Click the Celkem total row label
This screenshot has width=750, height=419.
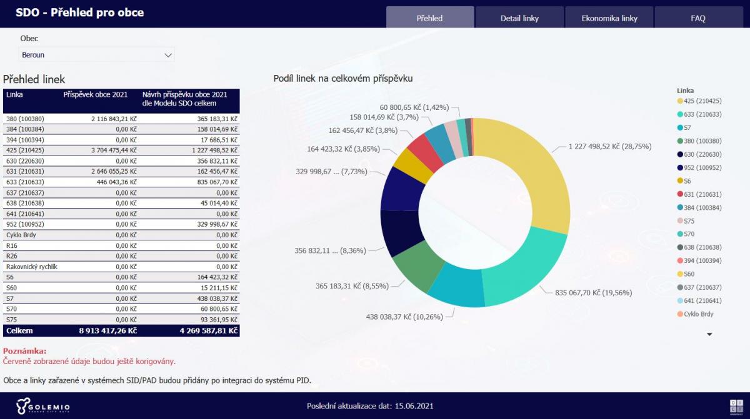click(x=19, y=330)
